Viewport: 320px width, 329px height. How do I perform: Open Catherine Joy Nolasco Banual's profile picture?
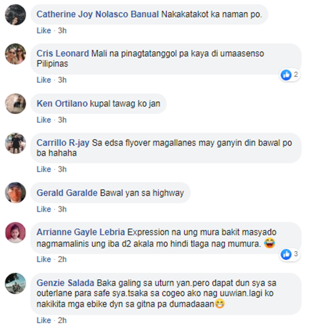click(x=15, y=15)
